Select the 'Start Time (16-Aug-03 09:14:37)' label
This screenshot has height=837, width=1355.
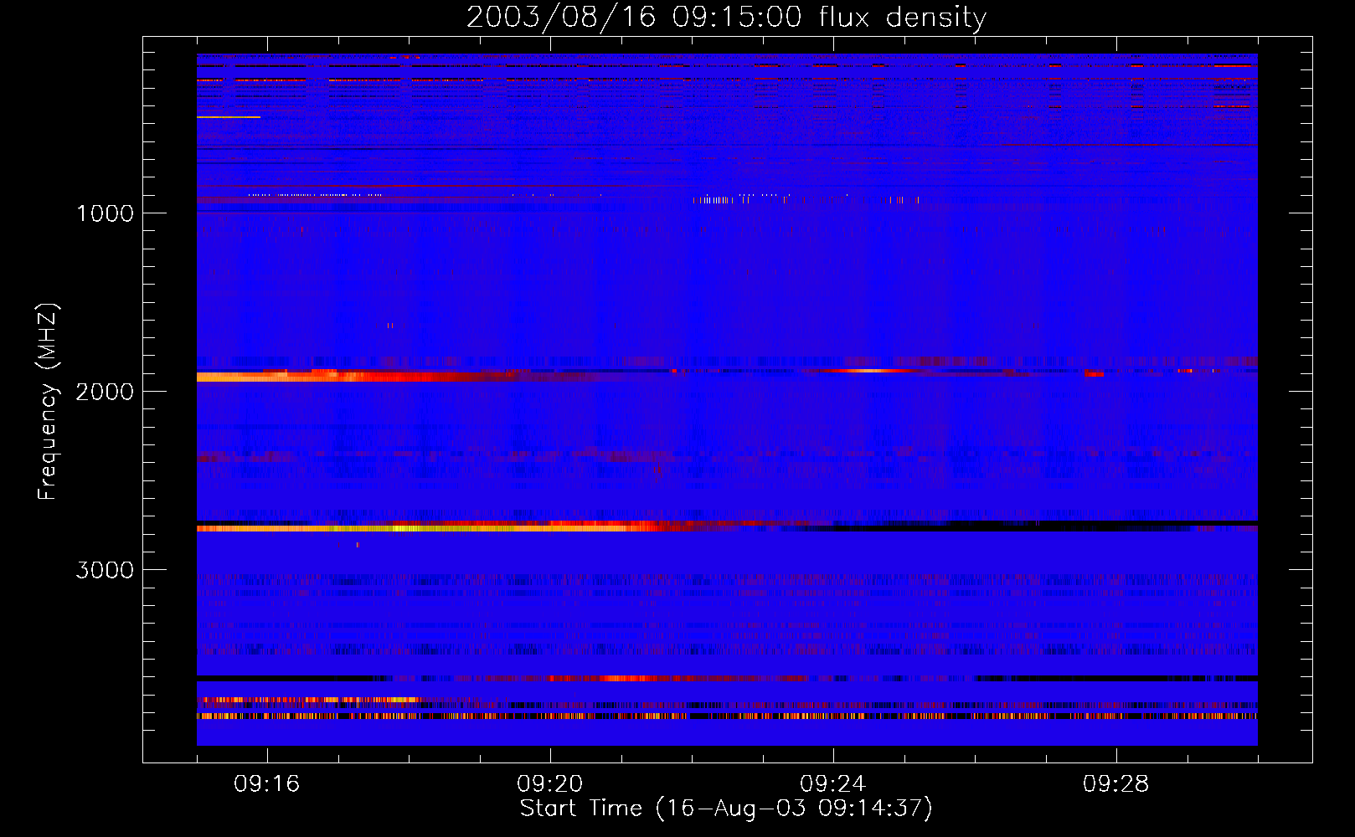(726, 809)
